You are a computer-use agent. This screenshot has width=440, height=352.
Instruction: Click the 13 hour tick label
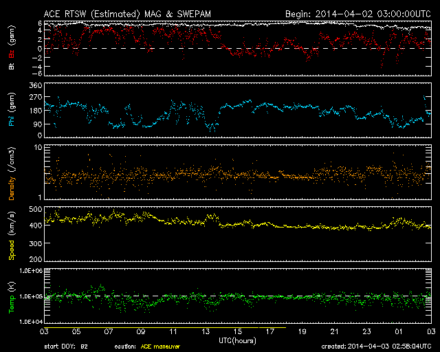pyautogui.click(x=205, y=331)
